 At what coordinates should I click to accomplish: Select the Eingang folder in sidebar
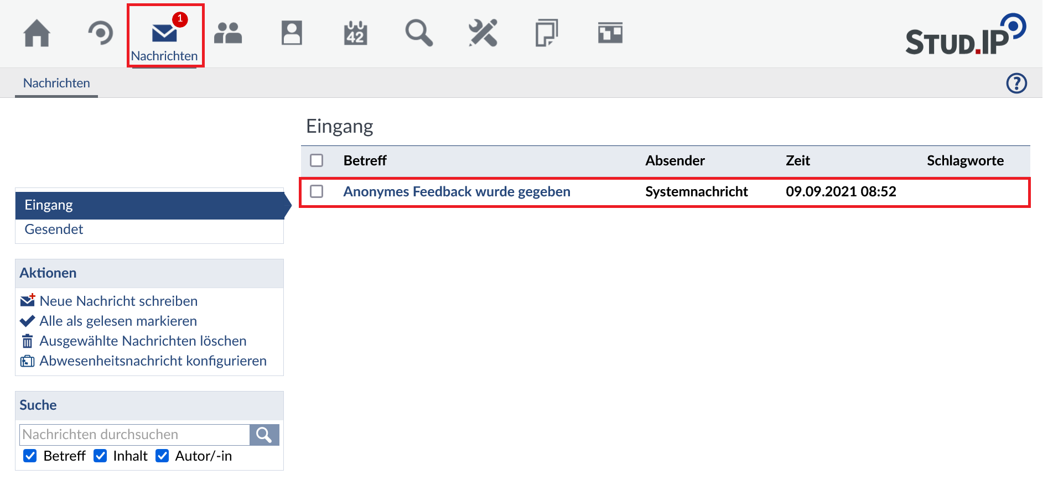(49, 205)
